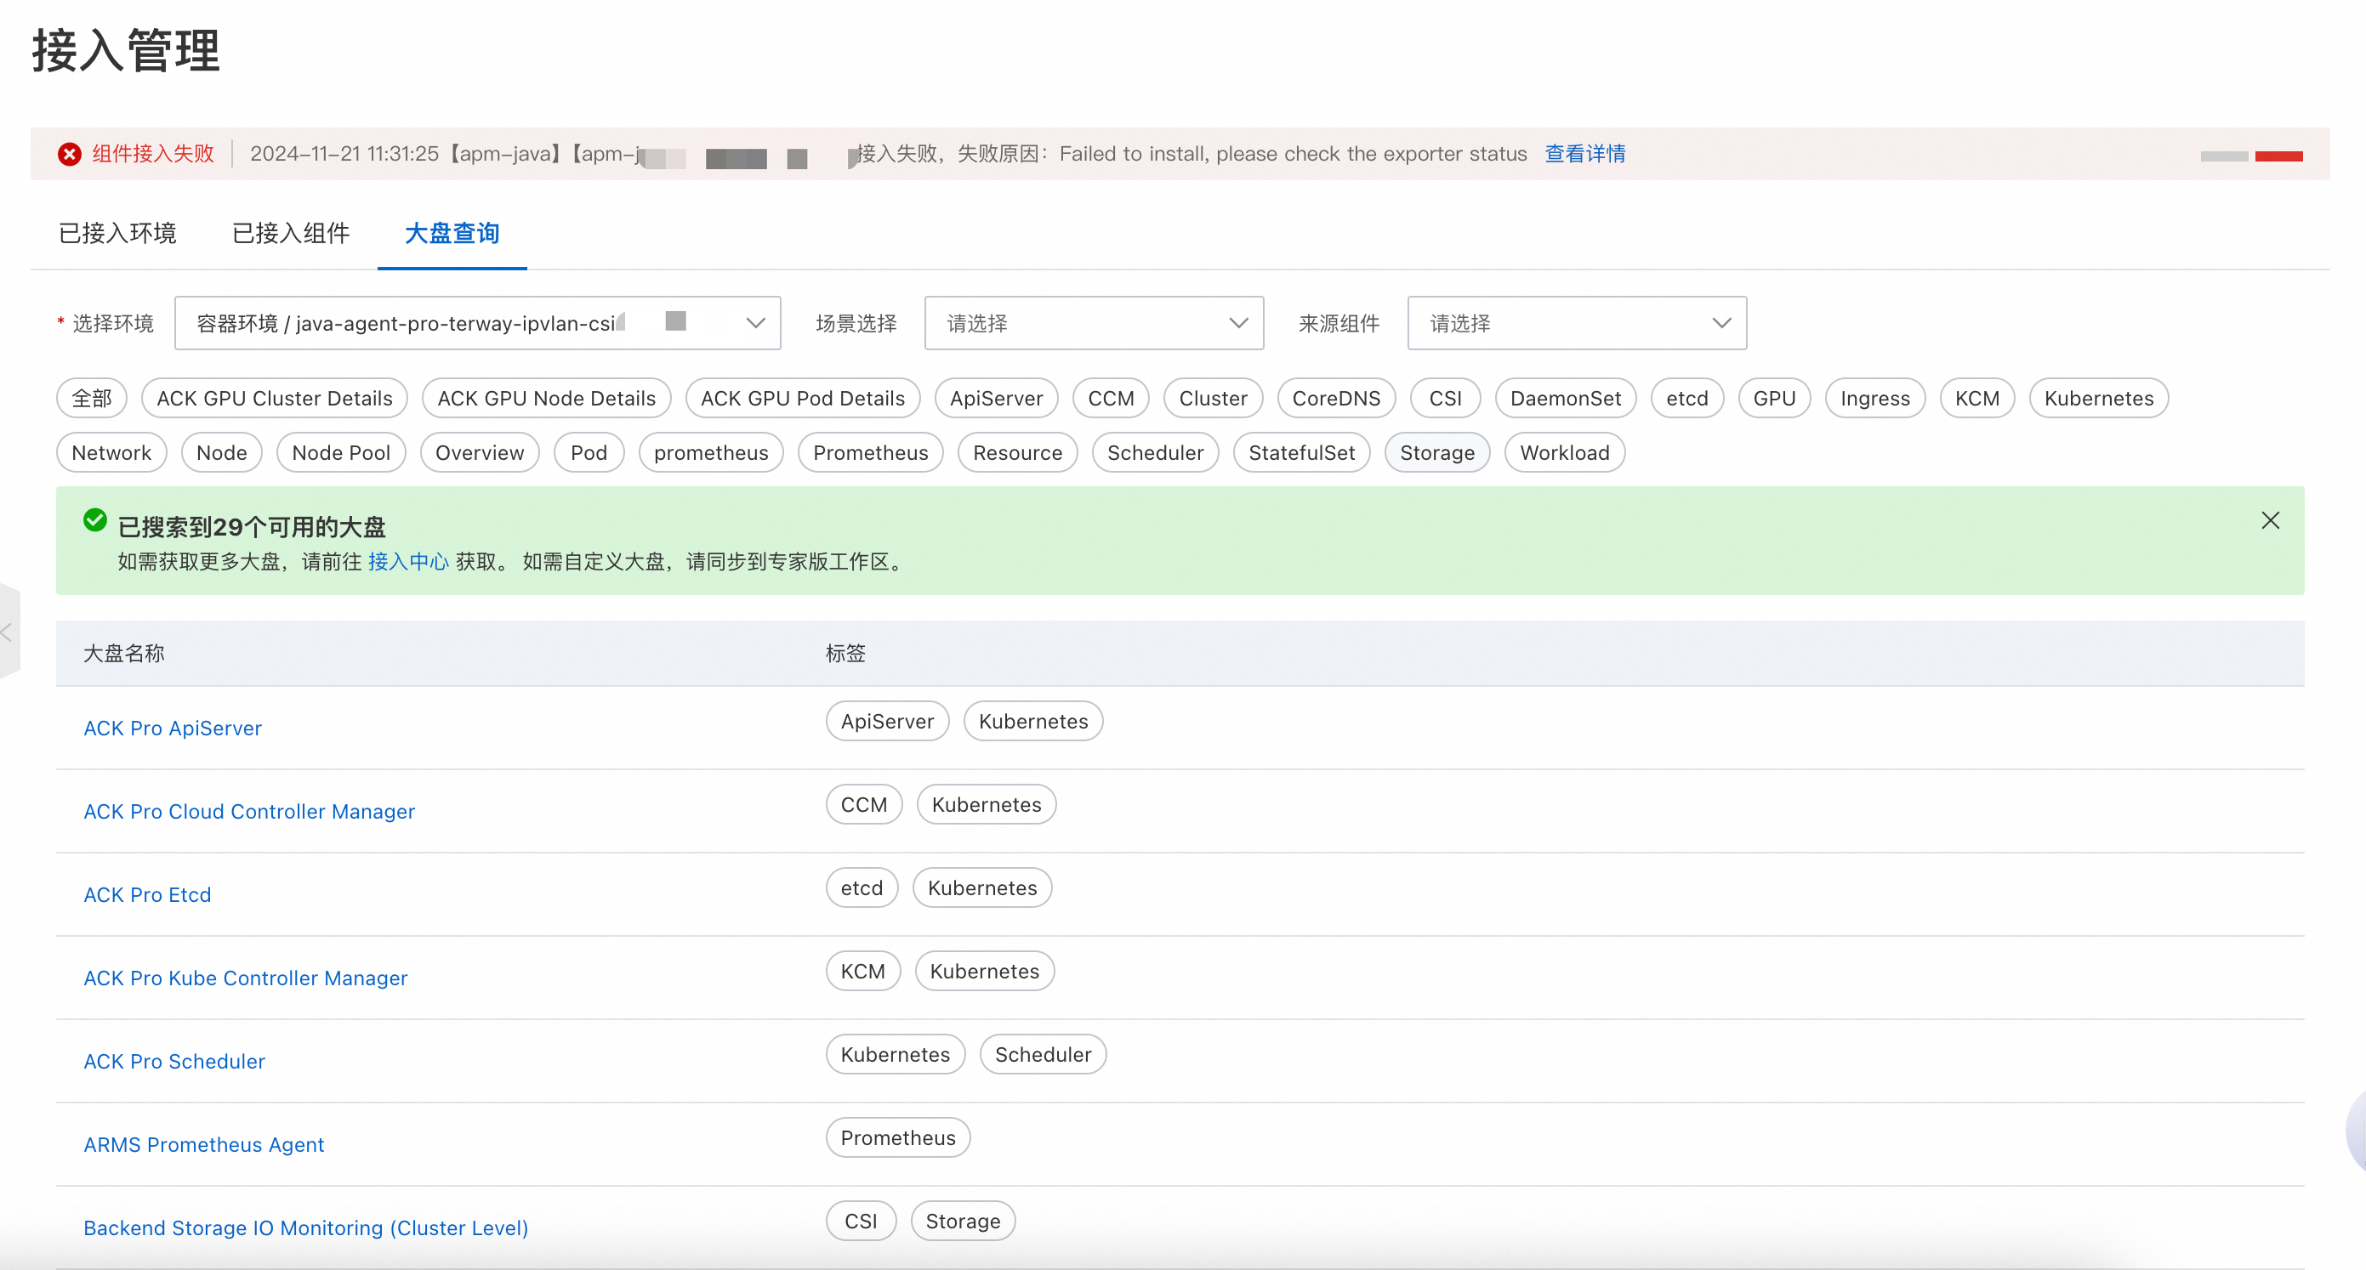The height and width of the screenshot is (1270, 2366).
Task: Click the red pager indicator in error banner
Action: [2278, 156]
